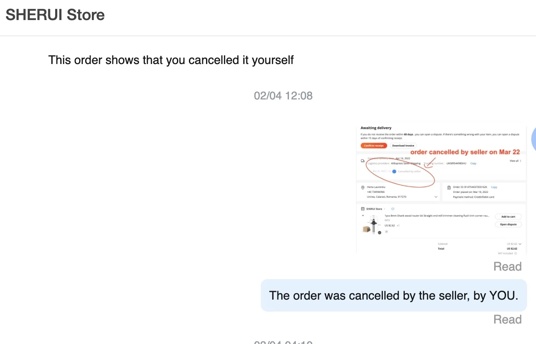The width and height of the screenshot is (536, 344).
Task: Copy the tracking number
Action: 473,163
